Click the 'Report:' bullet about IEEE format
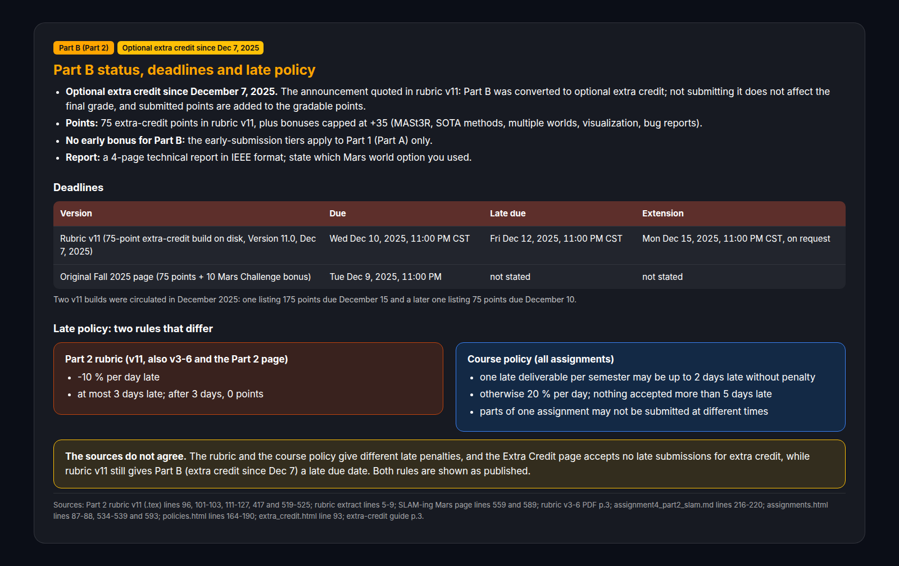Viewport: 899px width, 566px height. point(269,157)
